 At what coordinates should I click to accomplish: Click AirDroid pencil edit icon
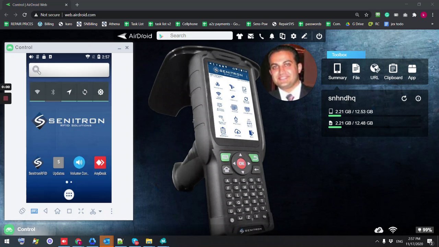coord(304,36)
